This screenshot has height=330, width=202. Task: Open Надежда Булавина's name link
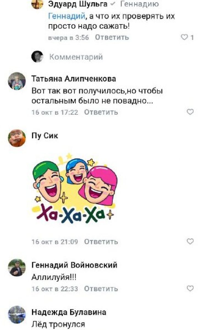(x=69, y=312)
